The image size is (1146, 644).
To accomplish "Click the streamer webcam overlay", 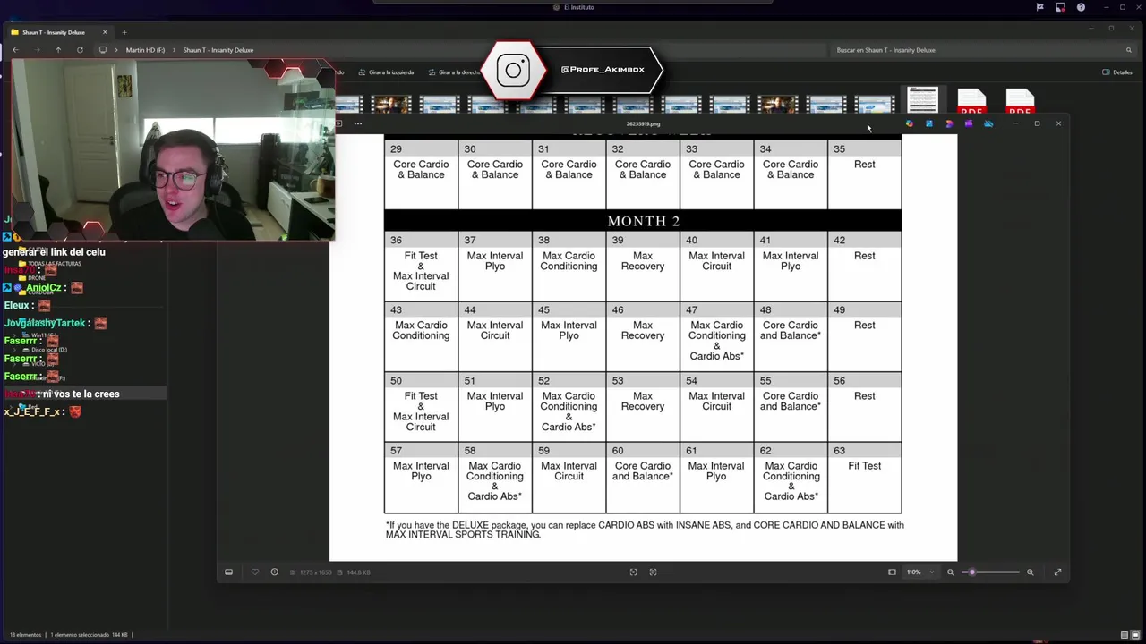I will (x=173, y=150).
